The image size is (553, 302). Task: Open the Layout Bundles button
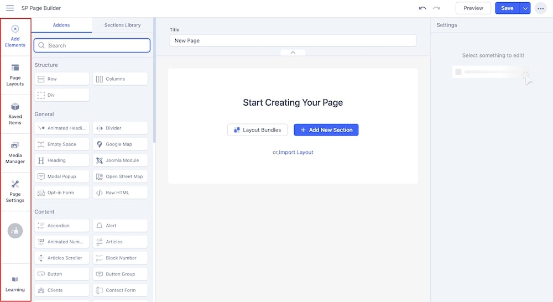tap(257, 130)
